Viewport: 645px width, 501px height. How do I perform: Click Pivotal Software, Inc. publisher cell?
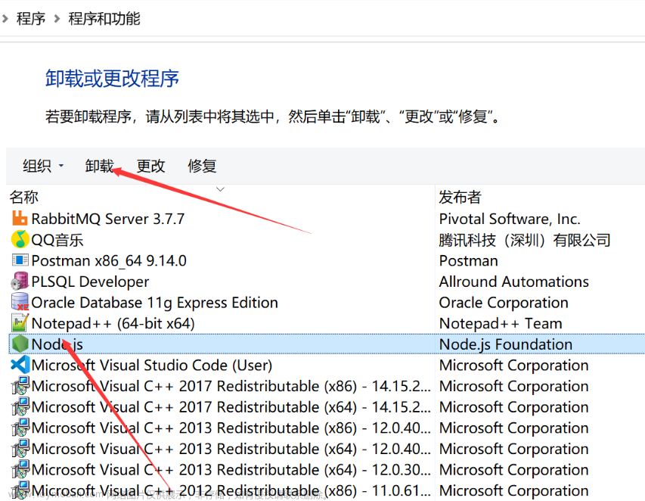pyautogui.click(x=510, y=219)
